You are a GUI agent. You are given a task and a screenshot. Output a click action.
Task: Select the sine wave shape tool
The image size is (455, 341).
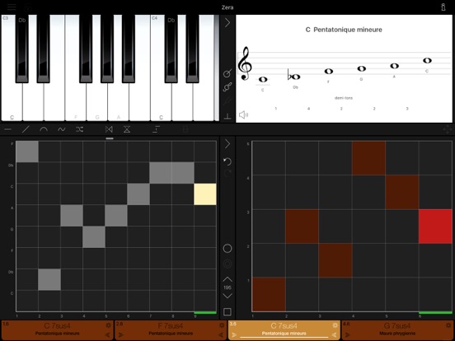click(x=62, y=129)
